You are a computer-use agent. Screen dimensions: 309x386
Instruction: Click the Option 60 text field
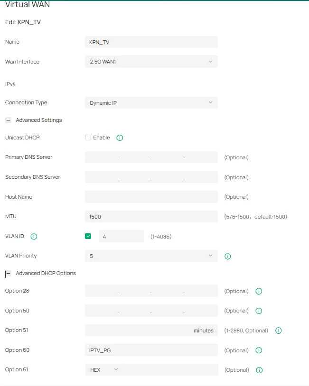(151, 350)
